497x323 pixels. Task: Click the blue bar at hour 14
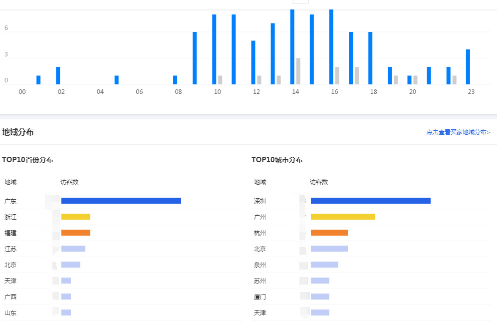pyautogui.click(x=292, y=47)
